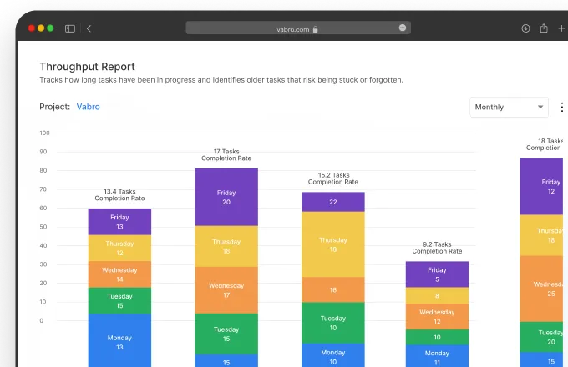Click the reader options icon in the address bar
The image size is (568, 367).
(x=403, y=28)
